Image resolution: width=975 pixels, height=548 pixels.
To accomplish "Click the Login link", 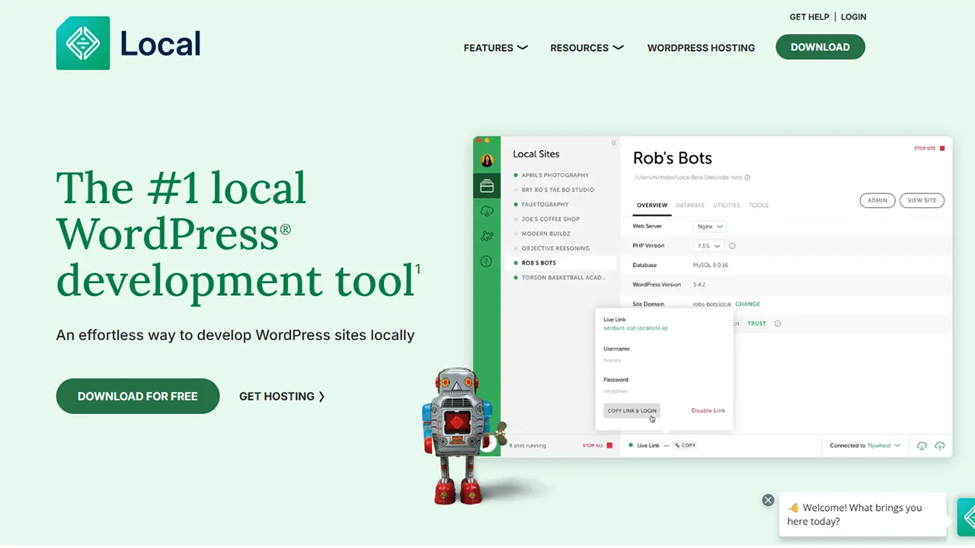I will (853, 17).
